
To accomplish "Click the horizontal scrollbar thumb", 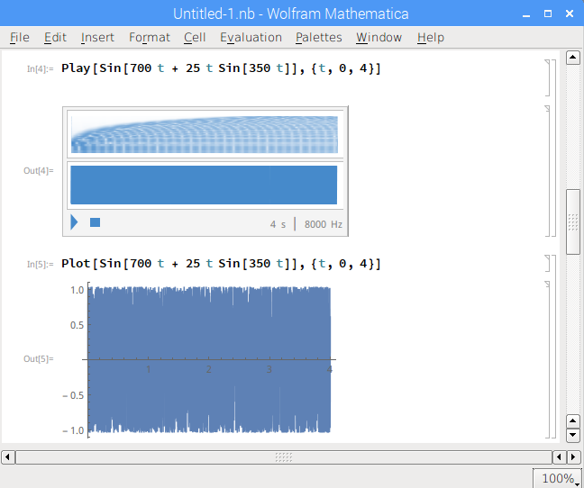I will (284, 456).
